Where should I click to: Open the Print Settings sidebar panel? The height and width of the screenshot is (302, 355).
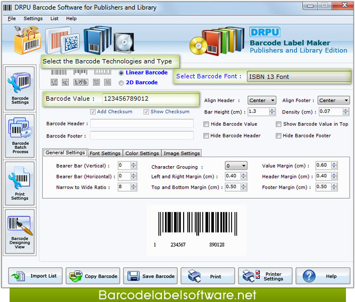pyautogui.click(x=20, y=184)
